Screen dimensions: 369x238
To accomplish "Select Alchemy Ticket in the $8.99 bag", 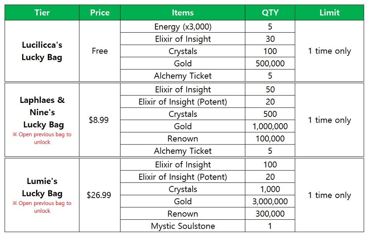I will click(x=183, y=151).
